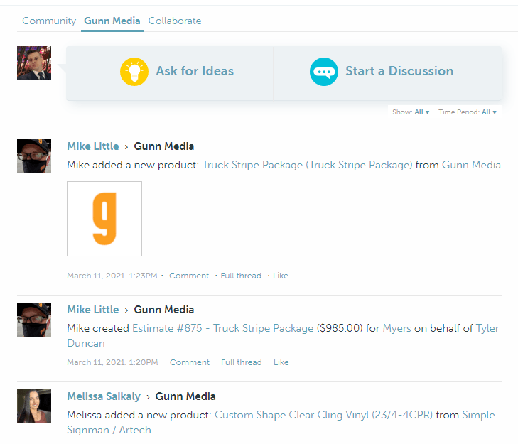Click Melissa Saikaly's avatar photo

pos(34,406)
